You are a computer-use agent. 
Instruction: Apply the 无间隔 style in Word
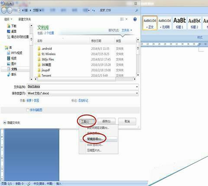coord(165,23)
